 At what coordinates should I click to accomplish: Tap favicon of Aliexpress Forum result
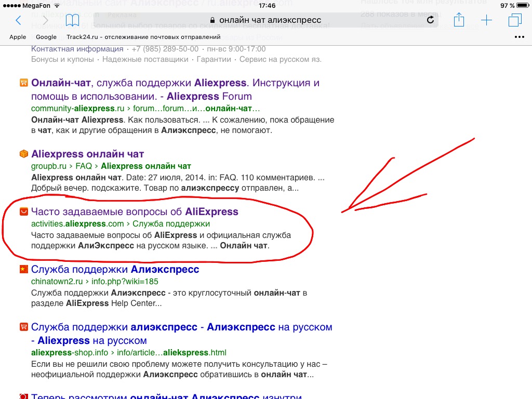(24, 83)
